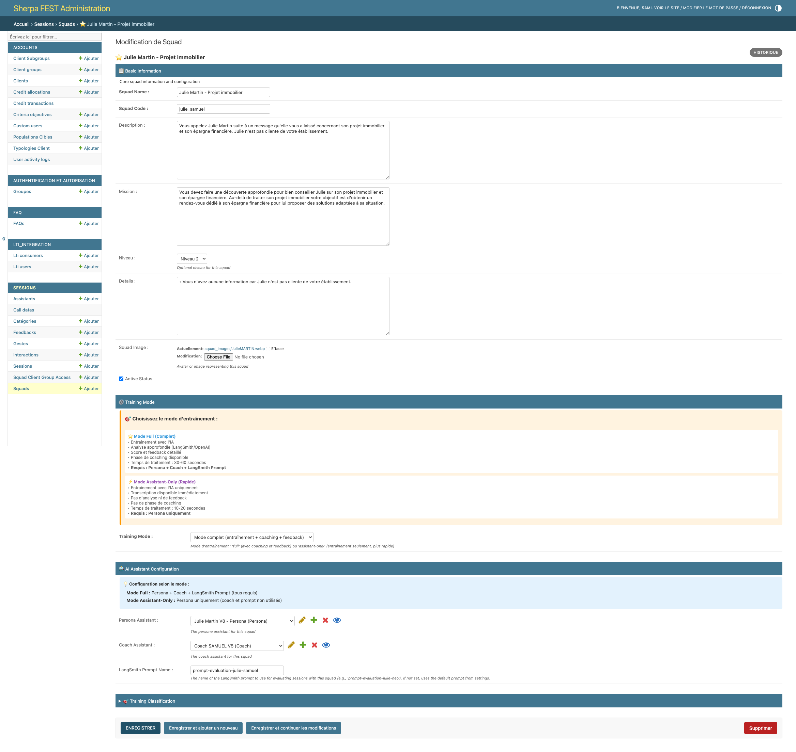Screen dimensions: 796x752
Task: Uncheck the Active Status checkbox
Action: point(121,379)
